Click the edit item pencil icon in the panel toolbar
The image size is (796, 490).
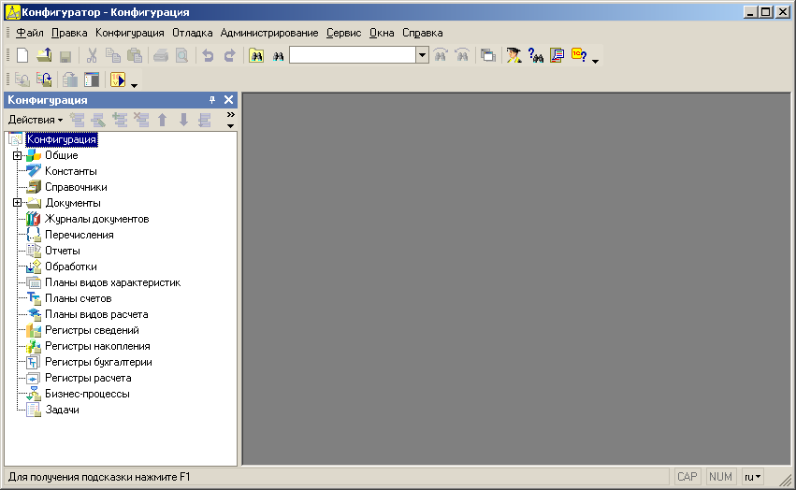point(98,120)
